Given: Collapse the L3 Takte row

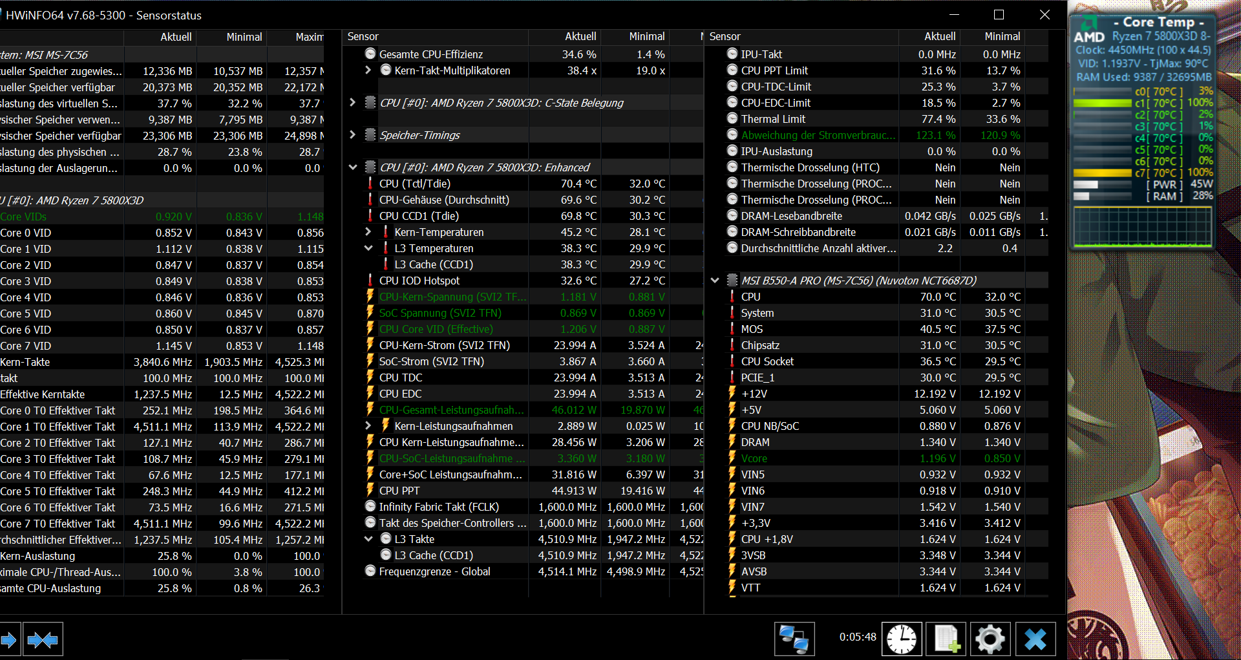Looking at the screenshot, I should [368, 539].
